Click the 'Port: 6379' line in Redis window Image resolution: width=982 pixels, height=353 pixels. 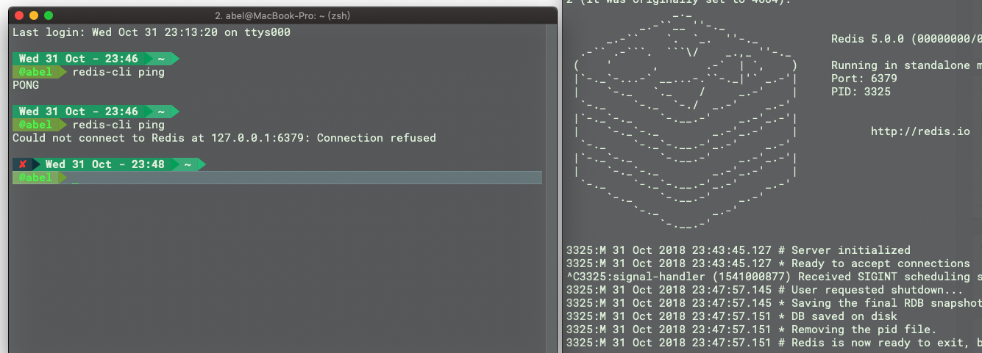pyautogui.click(x=864, y=79)
